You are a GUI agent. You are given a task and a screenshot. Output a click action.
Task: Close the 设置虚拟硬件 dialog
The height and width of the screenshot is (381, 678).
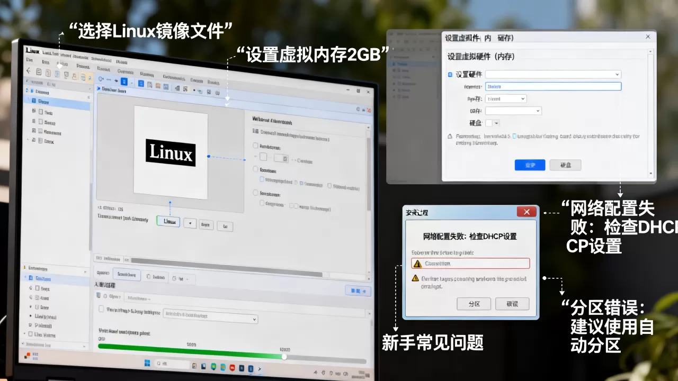[648, 37]
